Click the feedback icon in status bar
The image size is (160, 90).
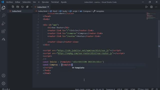[x=152, y=89]
